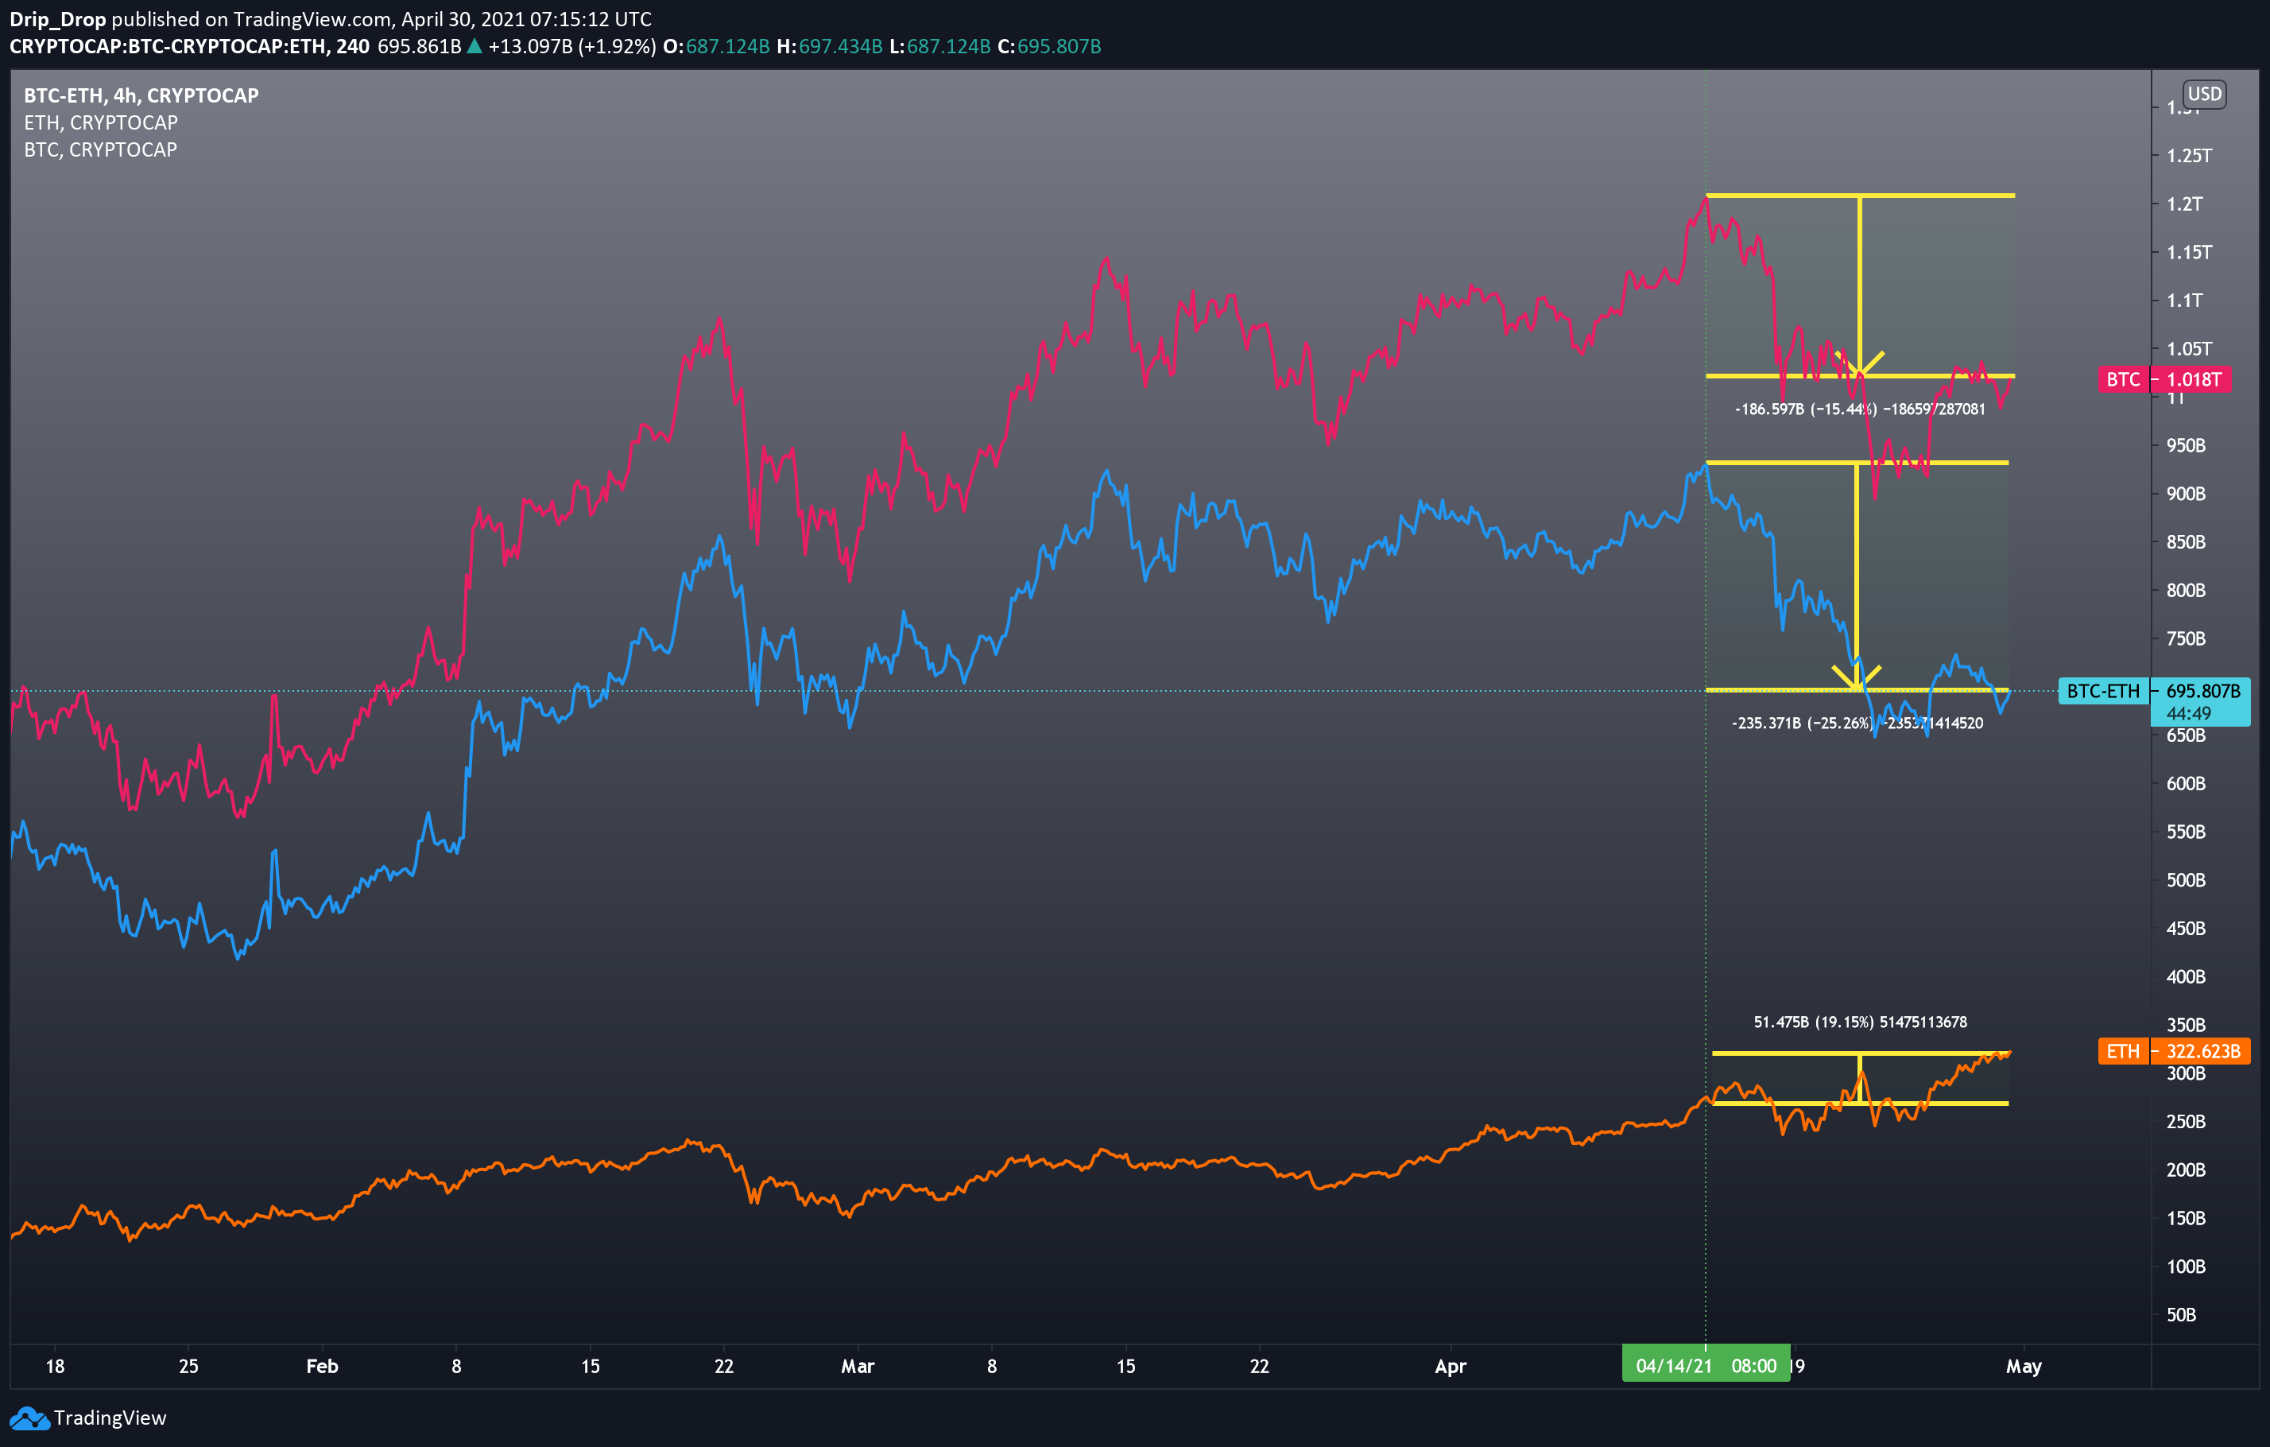The image size is (2270, 1447).
Task: Click the cyan BTC-ETH series label
Action: (x=2103, y=691)
